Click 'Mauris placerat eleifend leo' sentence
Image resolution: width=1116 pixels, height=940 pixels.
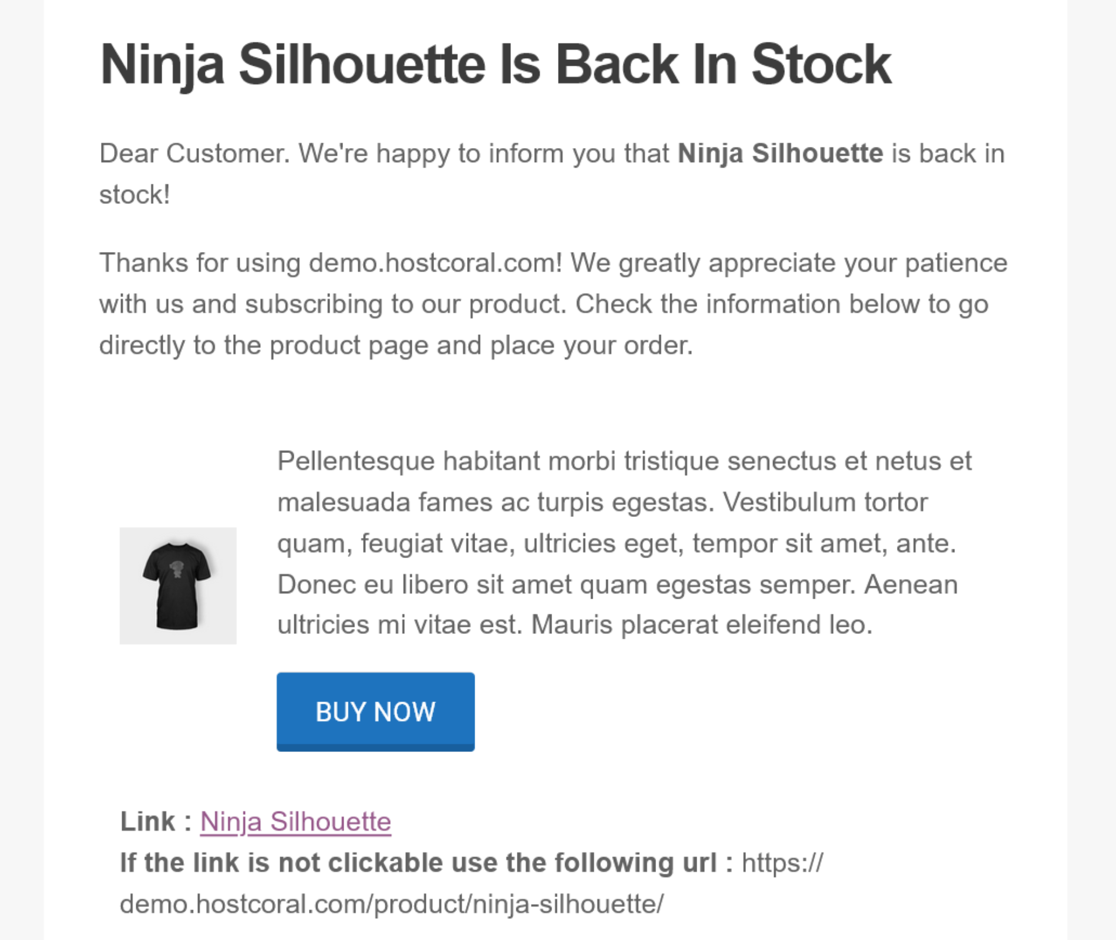point(701,625)
